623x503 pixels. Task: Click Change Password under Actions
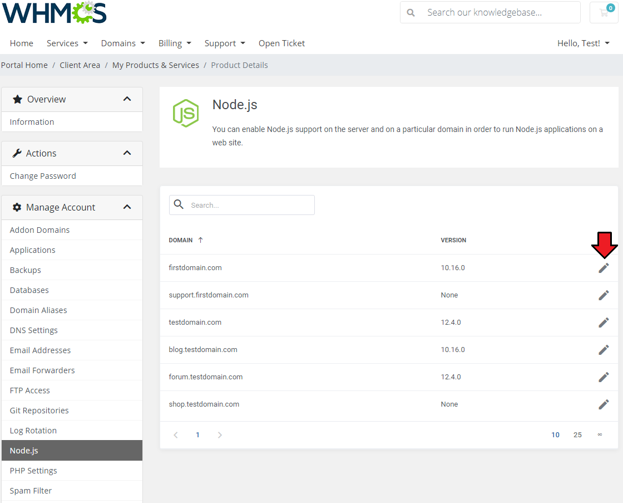coord(72,176)
